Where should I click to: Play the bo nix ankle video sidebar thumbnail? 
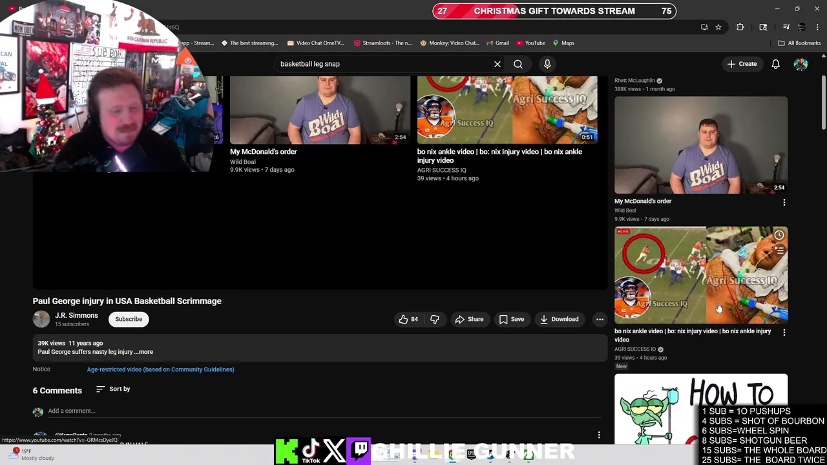(x=701, y=275)
